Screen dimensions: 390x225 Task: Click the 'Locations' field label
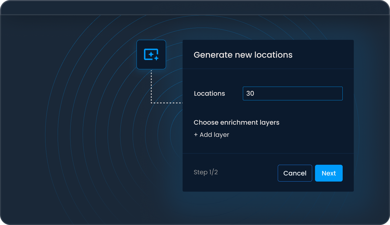209,93
